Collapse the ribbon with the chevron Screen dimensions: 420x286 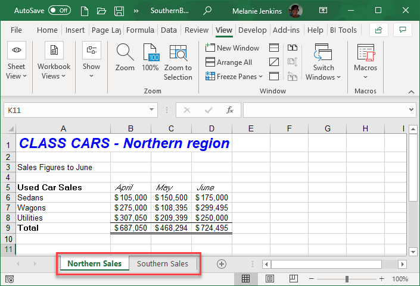(x=411, y=92)
